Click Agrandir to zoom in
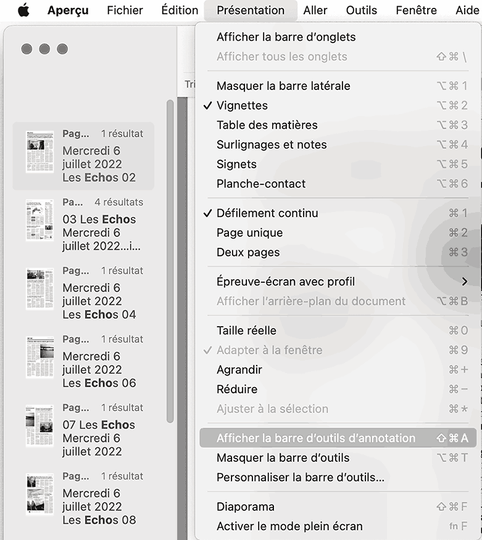 tap(338, 370)
